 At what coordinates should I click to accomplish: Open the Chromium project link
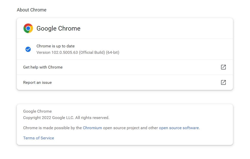[x=92, y=128]
